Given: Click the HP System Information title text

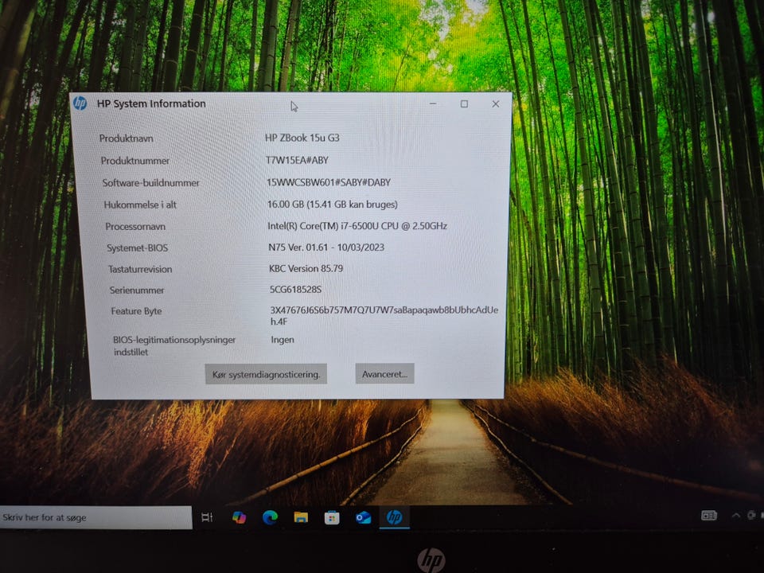Looking at the screenshot, I should [x=151, y=103].
